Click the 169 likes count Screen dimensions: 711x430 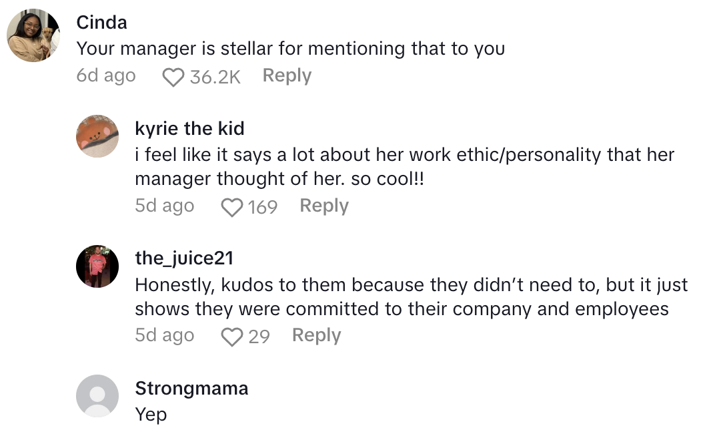pyautogui.click(x=262, y=207)
